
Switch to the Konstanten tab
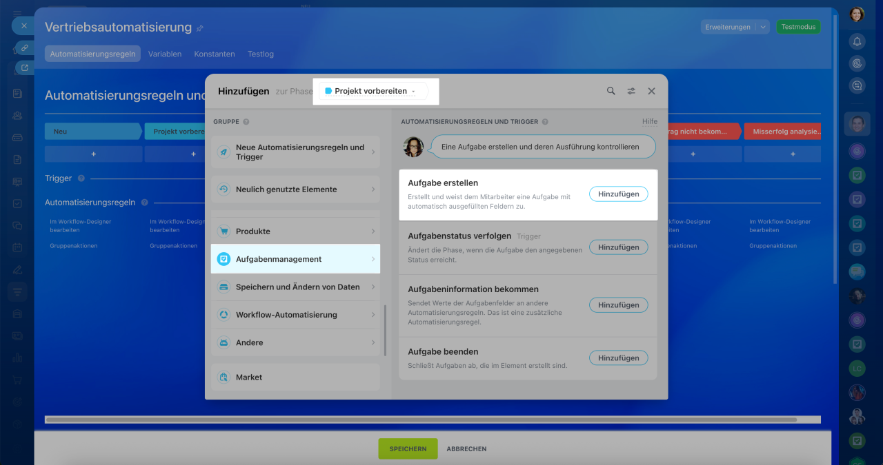(215, 54)
